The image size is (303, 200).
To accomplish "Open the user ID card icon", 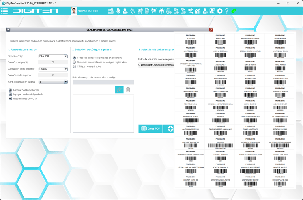I will 212,11.
